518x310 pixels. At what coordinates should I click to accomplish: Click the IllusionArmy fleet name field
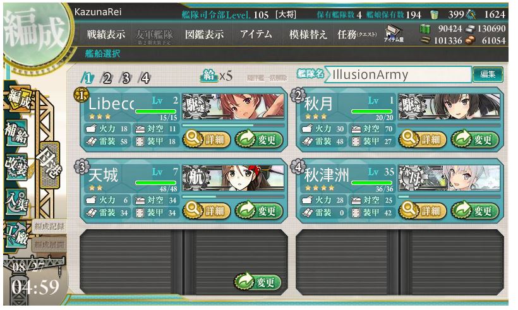click(397, 75)
